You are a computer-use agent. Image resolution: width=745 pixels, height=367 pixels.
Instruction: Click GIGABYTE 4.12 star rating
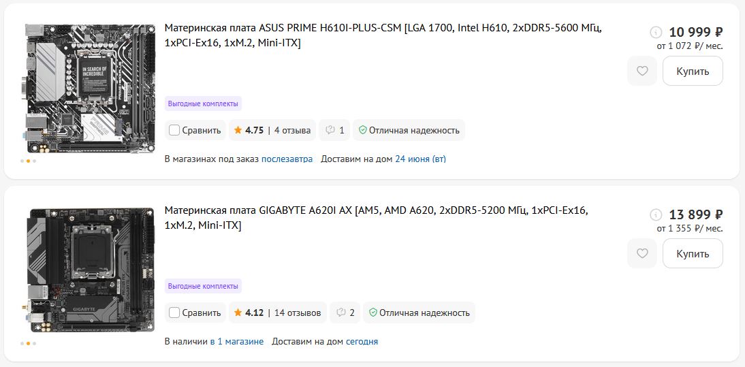tap(277, 313)
